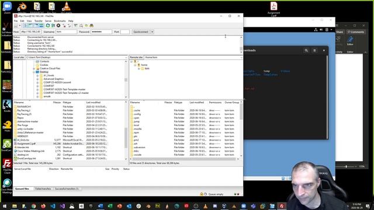Toggle the transfer queue display

click(41, 26)
